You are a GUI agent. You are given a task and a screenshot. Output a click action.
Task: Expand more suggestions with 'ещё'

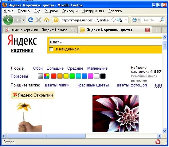(158, 85)
